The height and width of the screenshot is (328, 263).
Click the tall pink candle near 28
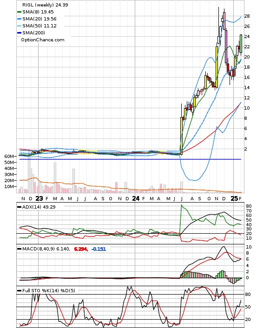[x=224, y=21]
